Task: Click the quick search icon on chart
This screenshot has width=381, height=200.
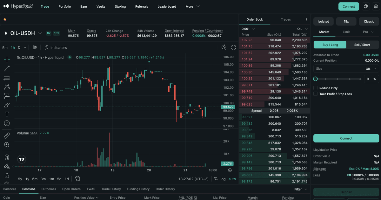Action: point(224,47)
